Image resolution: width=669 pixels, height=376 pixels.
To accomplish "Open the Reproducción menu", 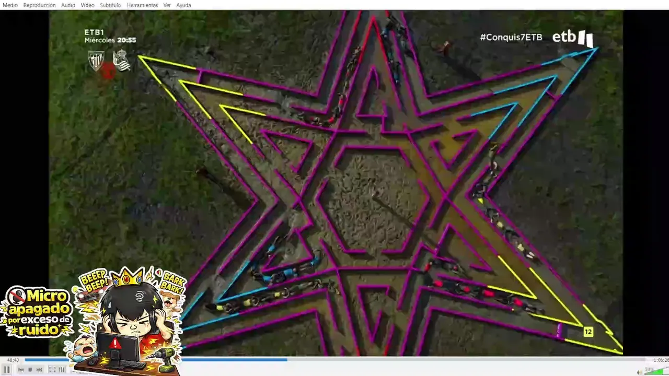I will (x=39, y=5).
